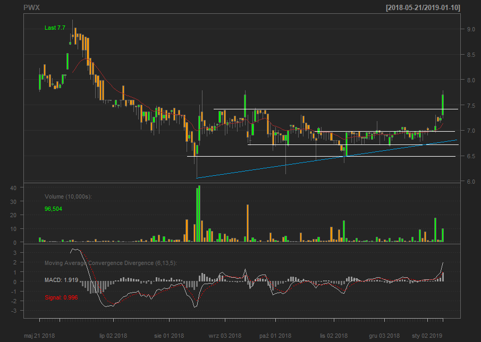
Task: Click the 6.0 price axis label
Action: pos(471,182)
